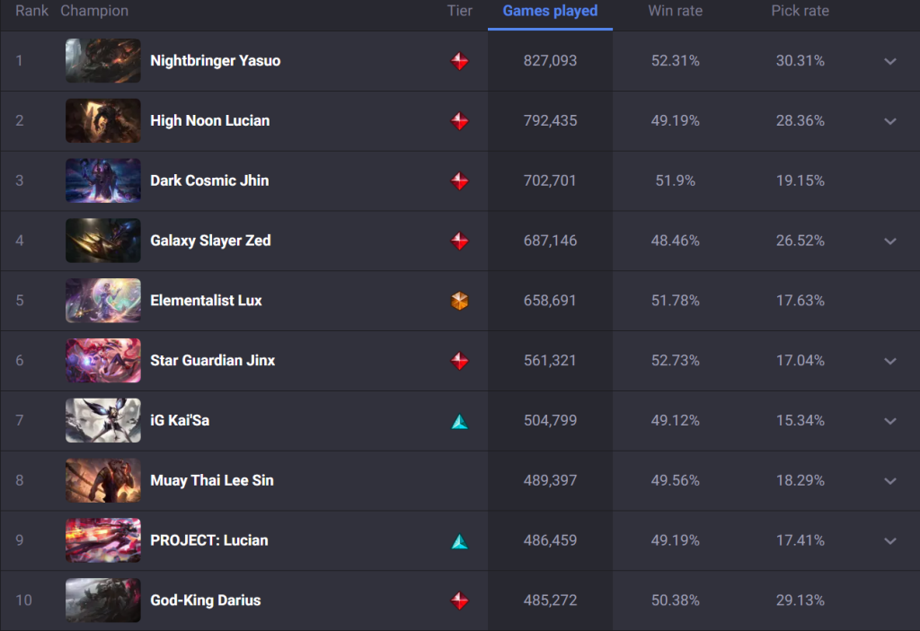Click the orange tier icon for Elementalist Lux

point(459,301)
